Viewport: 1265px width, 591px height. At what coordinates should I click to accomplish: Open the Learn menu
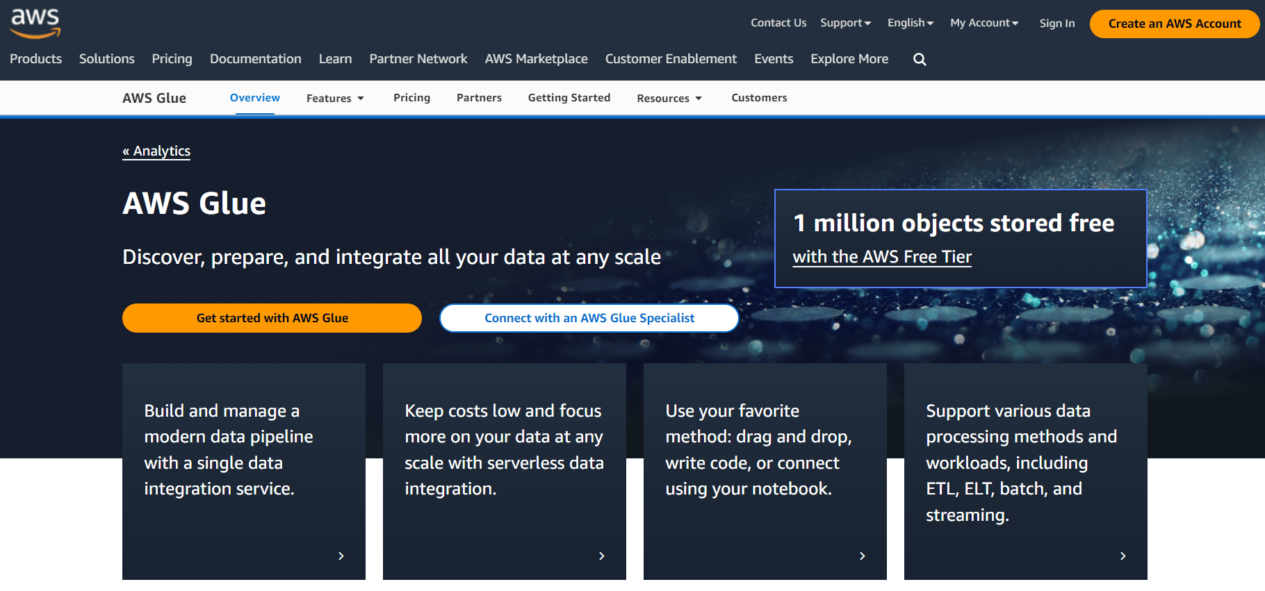tap(336, 59)
